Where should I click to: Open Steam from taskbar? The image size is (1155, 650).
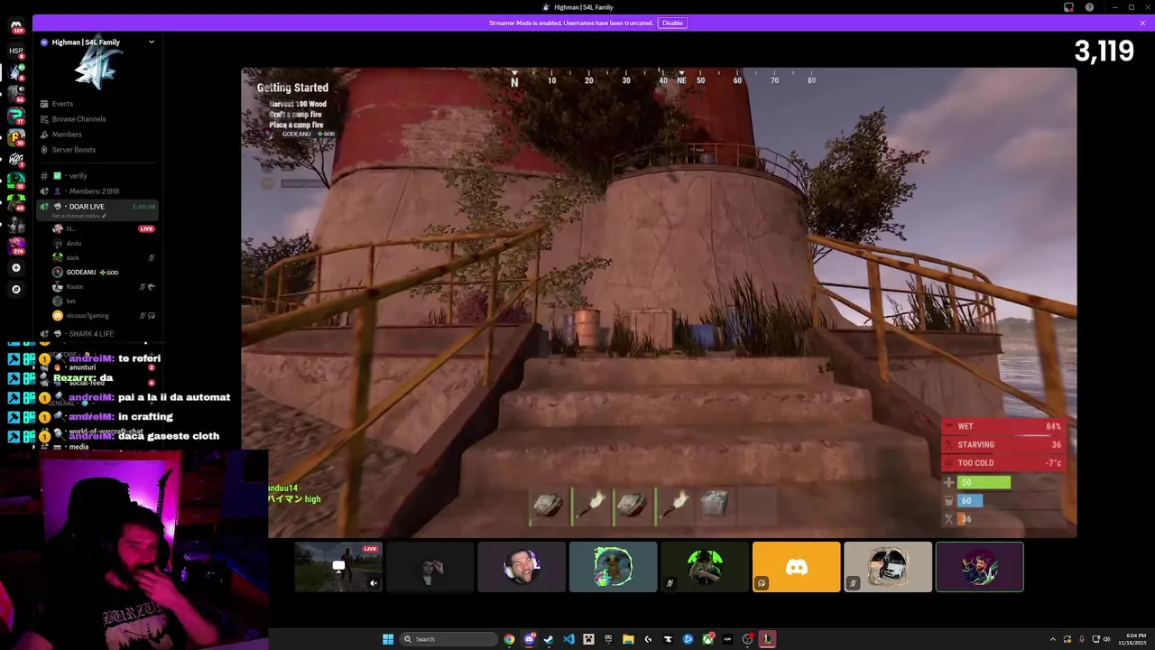[x=549, y=639]
